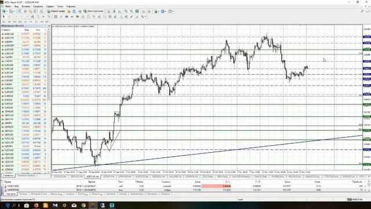Open Firefox from the taskbar
The height and width of the screenshot is (209, 371).
pos(36,205)
